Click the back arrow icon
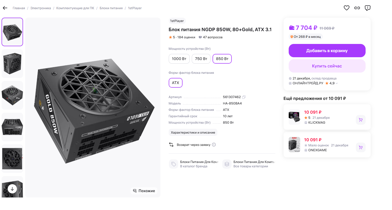This screenshot has height=210, width=392. coord(5,8)
